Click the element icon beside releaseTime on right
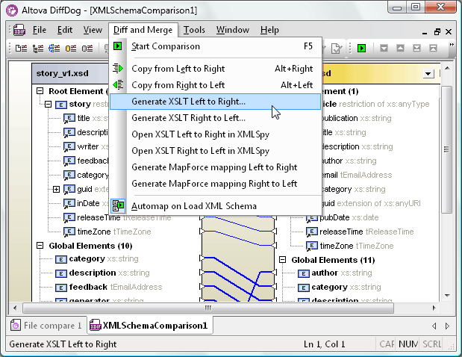The width and height of the screenshot is (462, 357). (x=312, y=232)
